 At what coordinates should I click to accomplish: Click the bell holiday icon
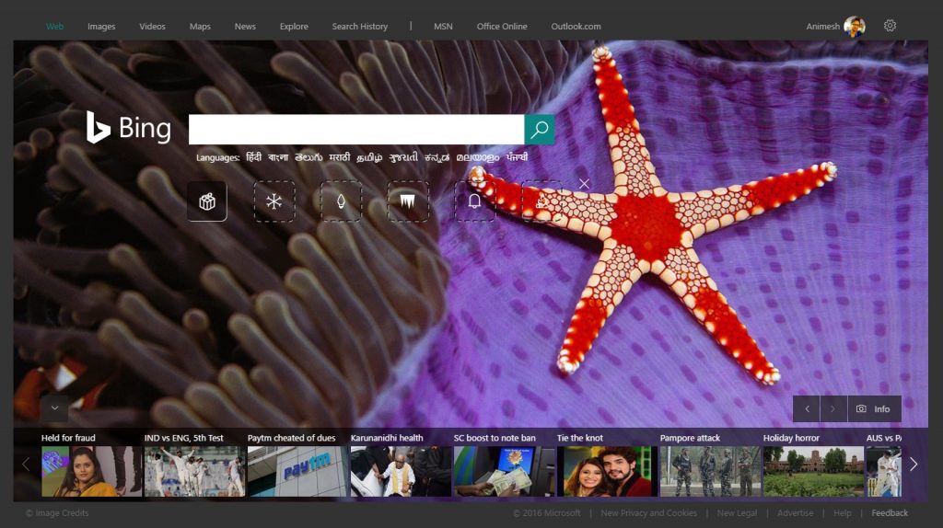475,201
